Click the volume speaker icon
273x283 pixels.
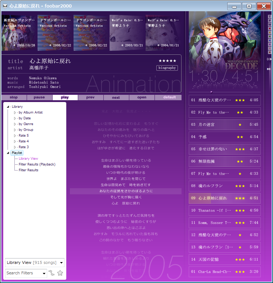269,59
